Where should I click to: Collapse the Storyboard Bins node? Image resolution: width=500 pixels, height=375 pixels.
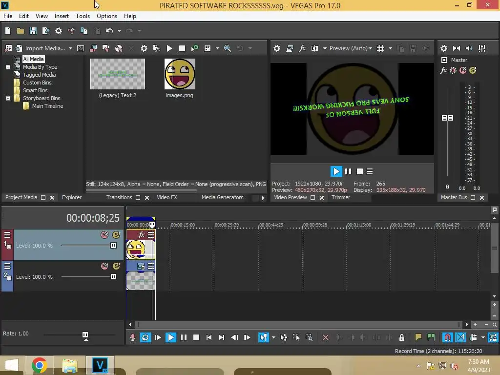pos(8,98)
